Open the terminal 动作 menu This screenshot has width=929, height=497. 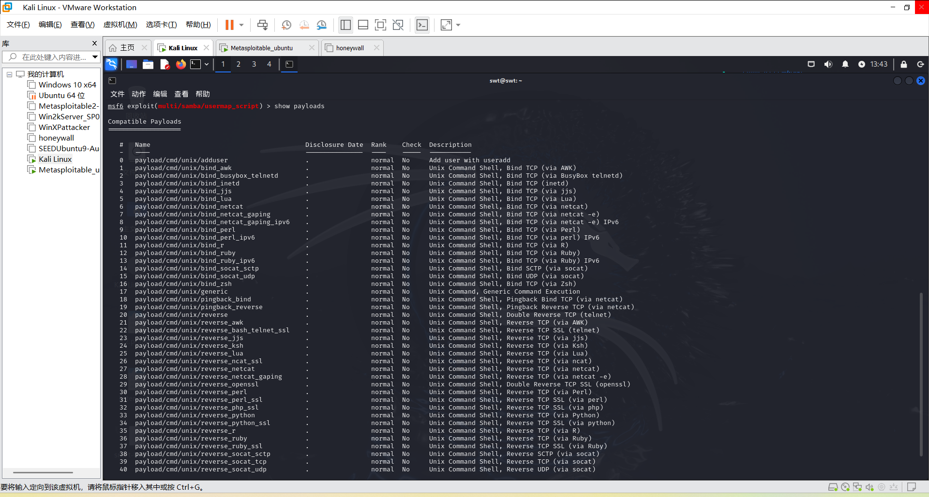point(138,94)
